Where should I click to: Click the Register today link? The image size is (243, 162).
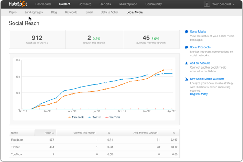click(x=199, y=94)
